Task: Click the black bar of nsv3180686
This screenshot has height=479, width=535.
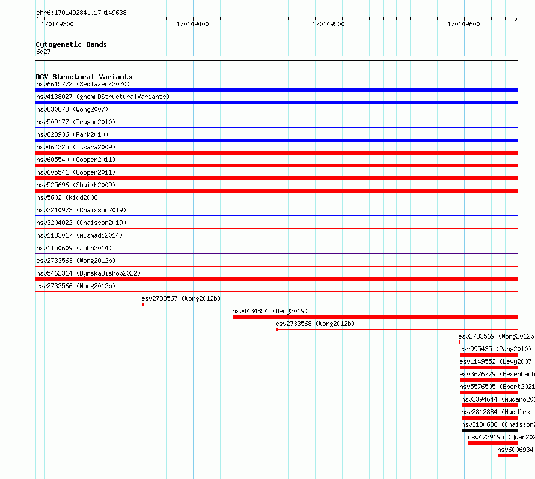Action: (x=490, y=430)
